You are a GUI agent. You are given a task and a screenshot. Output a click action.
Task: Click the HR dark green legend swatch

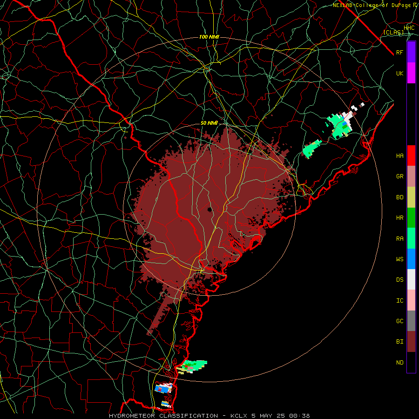(411, 218)
